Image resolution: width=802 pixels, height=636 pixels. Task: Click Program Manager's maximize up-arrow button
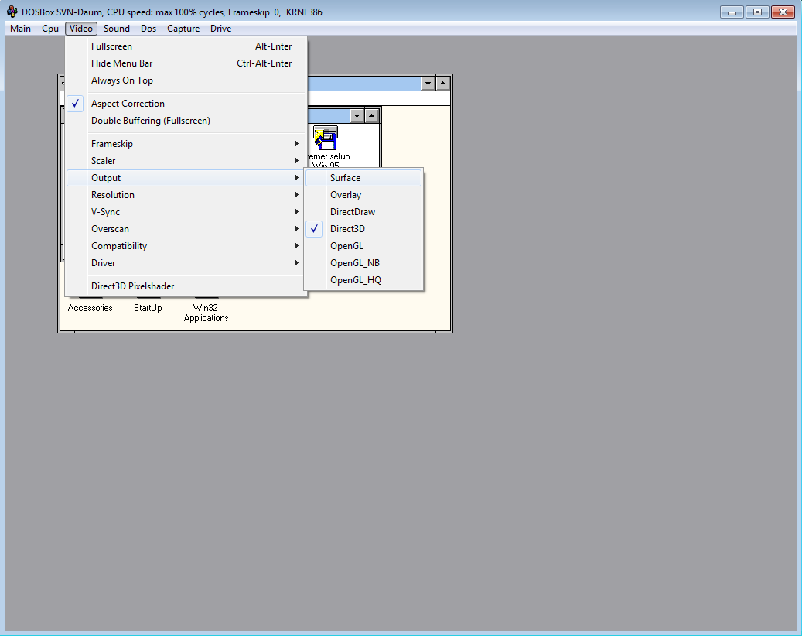tap(442, 83)
